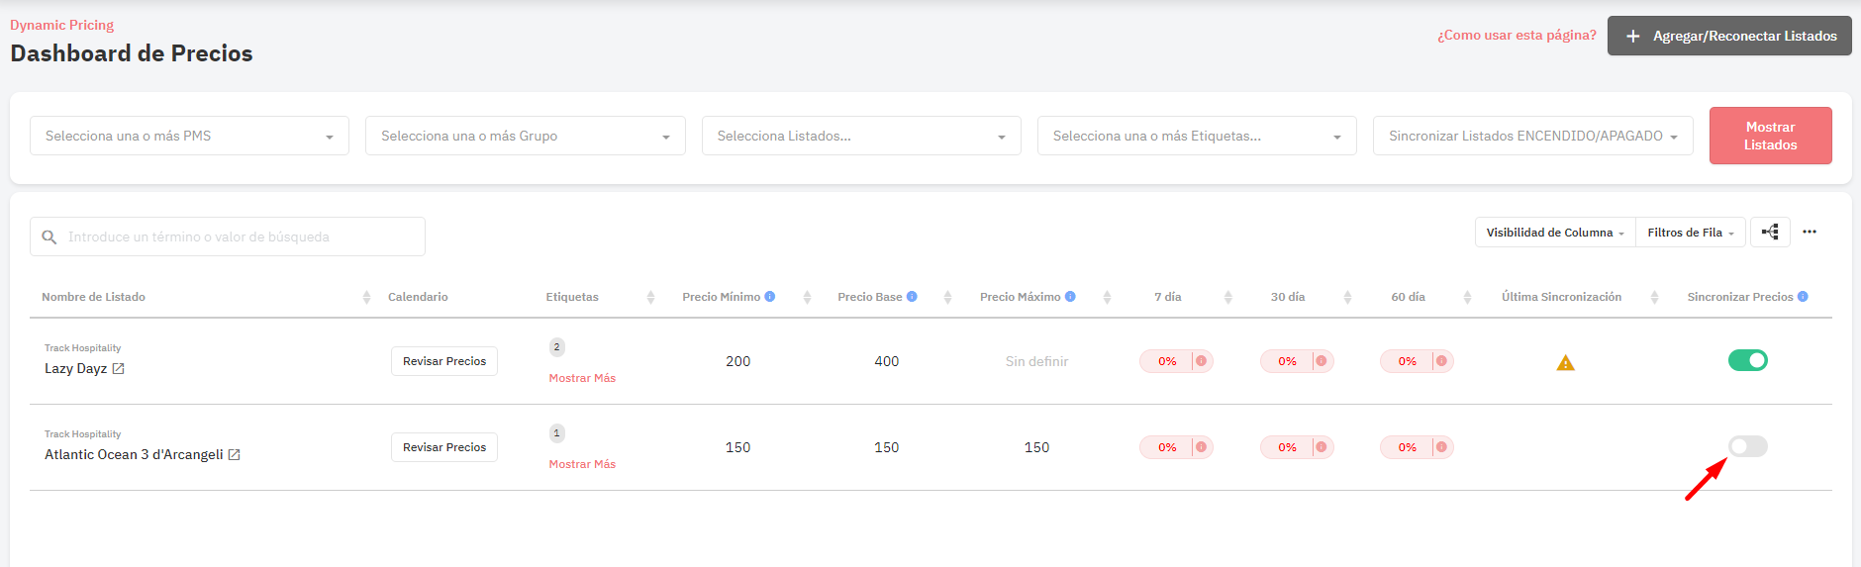Viewport: 1861px width, 567px height.
Task: Click the Precio Mínimo info icon
Action: 770,297
